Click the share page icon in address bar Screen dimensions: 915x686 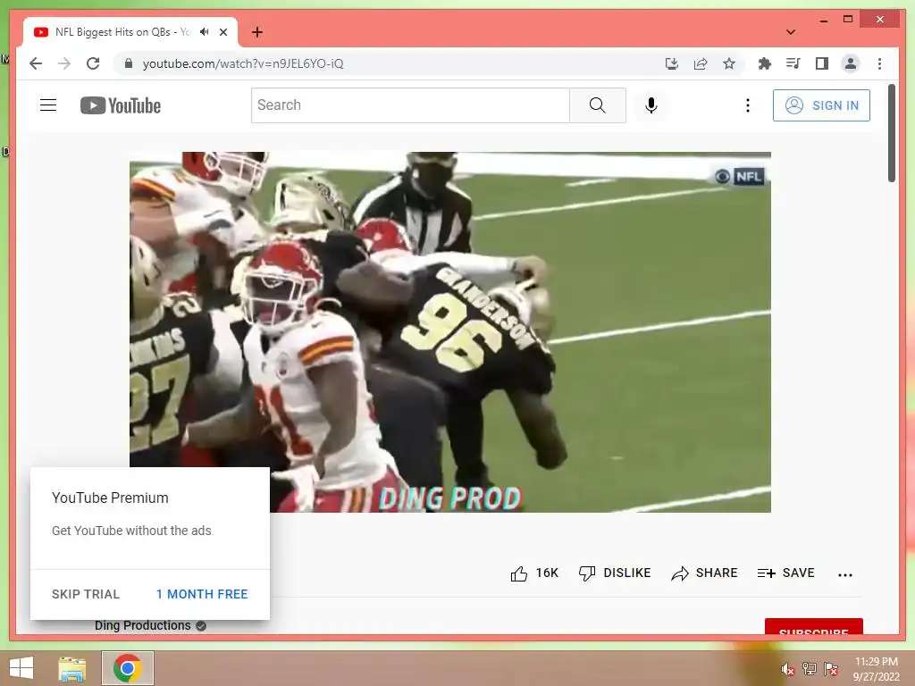click(701, 63)
